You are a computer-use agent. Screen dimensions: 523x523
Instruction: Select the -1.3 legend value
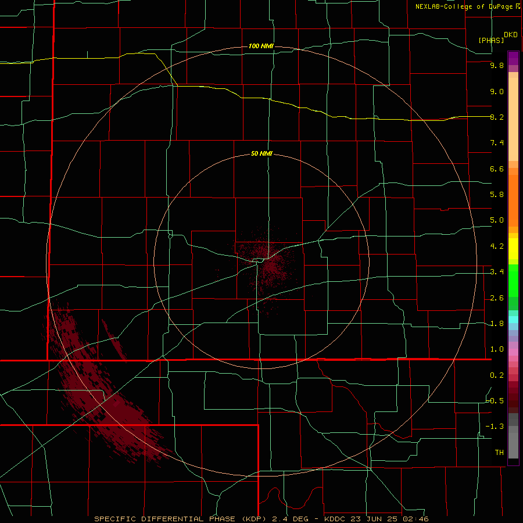click(x=495, y=427)
